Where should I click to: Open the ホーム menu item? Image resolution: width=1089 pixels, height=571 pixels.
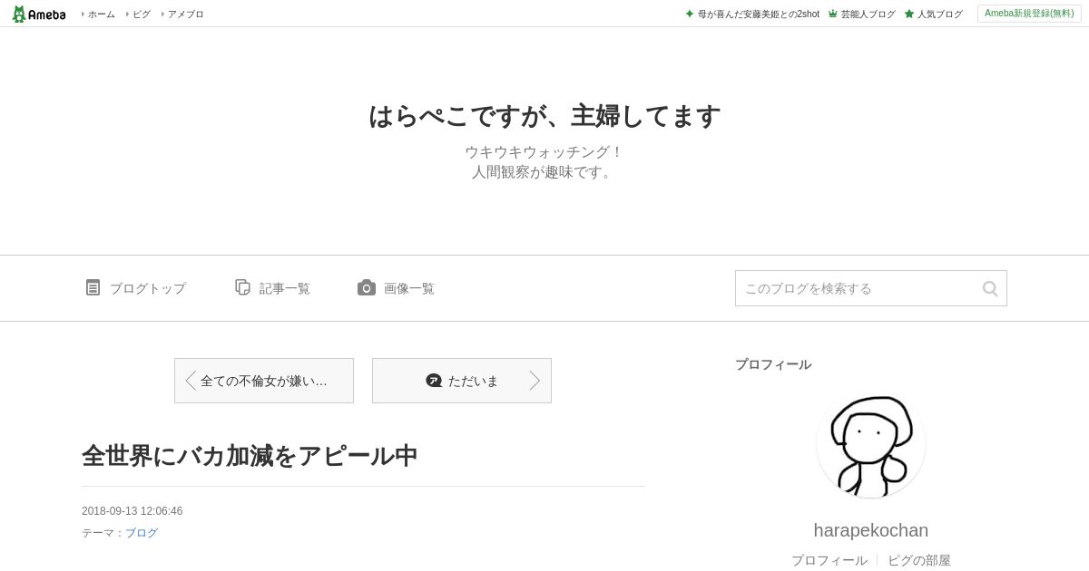[99, 14]
